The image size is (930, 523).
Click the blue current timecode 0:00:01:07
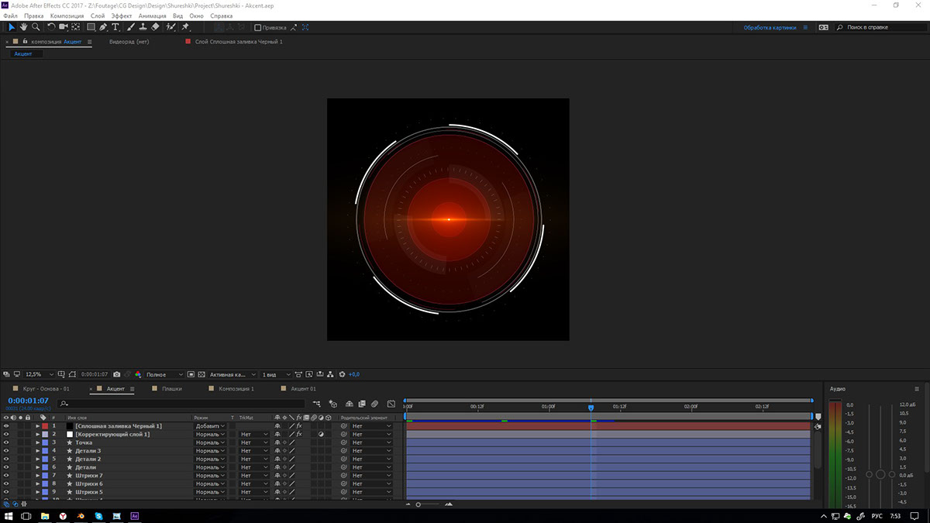pos(28,401)
